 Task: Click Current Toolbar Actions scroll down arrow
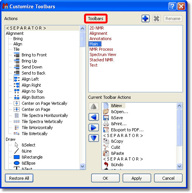point(179,166)
